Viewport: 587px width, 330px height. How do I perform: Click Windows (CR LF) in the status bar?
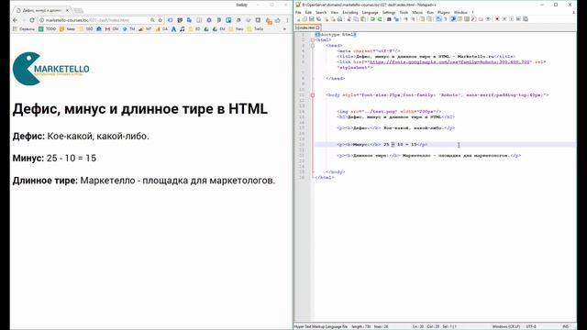(505, 326)
